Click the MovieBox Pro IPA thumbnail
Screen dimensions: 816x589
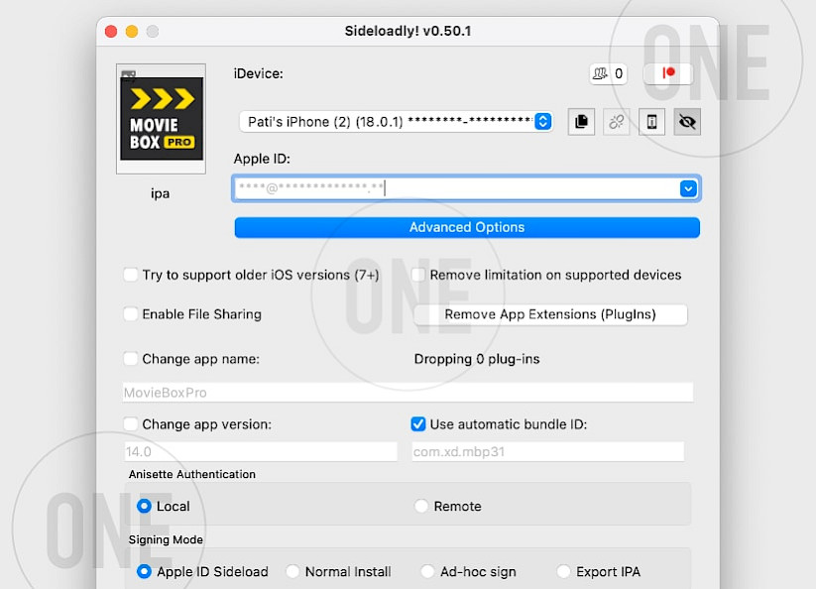click(161, 119)
